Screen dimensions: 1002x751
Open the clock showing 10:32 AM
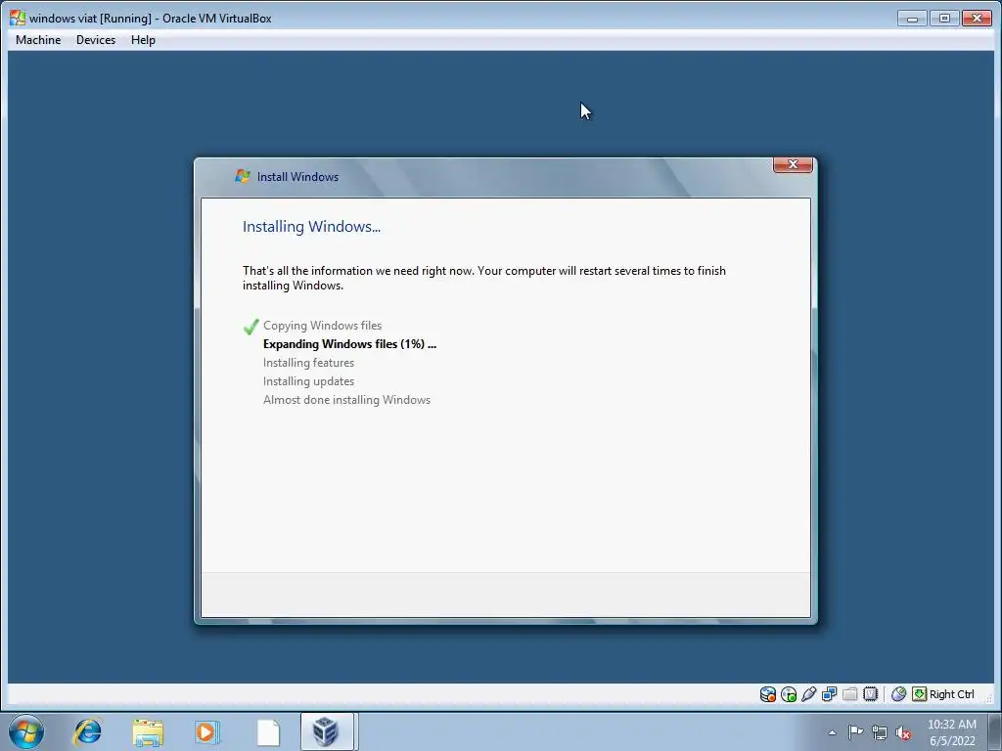click(x=951, y=732)
